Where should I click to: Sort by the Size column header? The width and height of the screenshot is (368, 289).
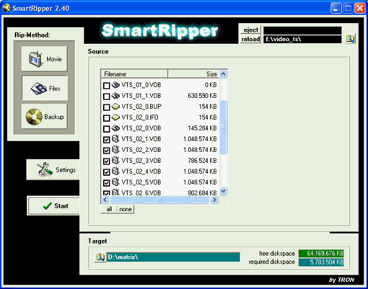[x=193, y=74]
